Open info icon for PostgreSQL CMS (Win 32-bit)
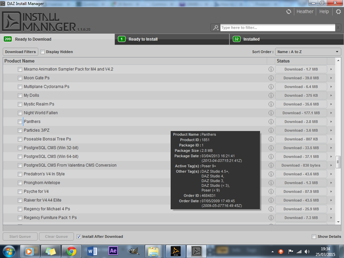Screen dimensions: 344x258 click(x=271, y=148)
